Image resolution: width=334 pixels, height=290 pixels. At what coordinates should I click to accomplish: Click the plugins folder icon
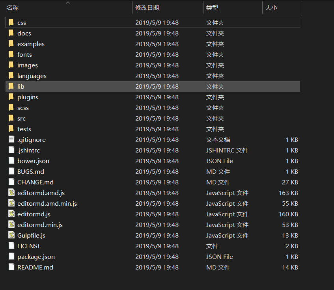(10, 97)
